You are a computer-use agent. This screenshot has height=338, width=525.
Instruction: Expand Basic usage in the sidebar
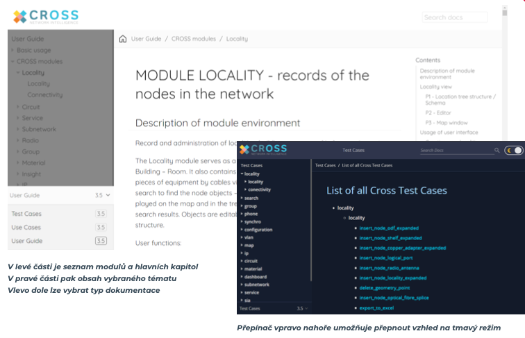12,50
